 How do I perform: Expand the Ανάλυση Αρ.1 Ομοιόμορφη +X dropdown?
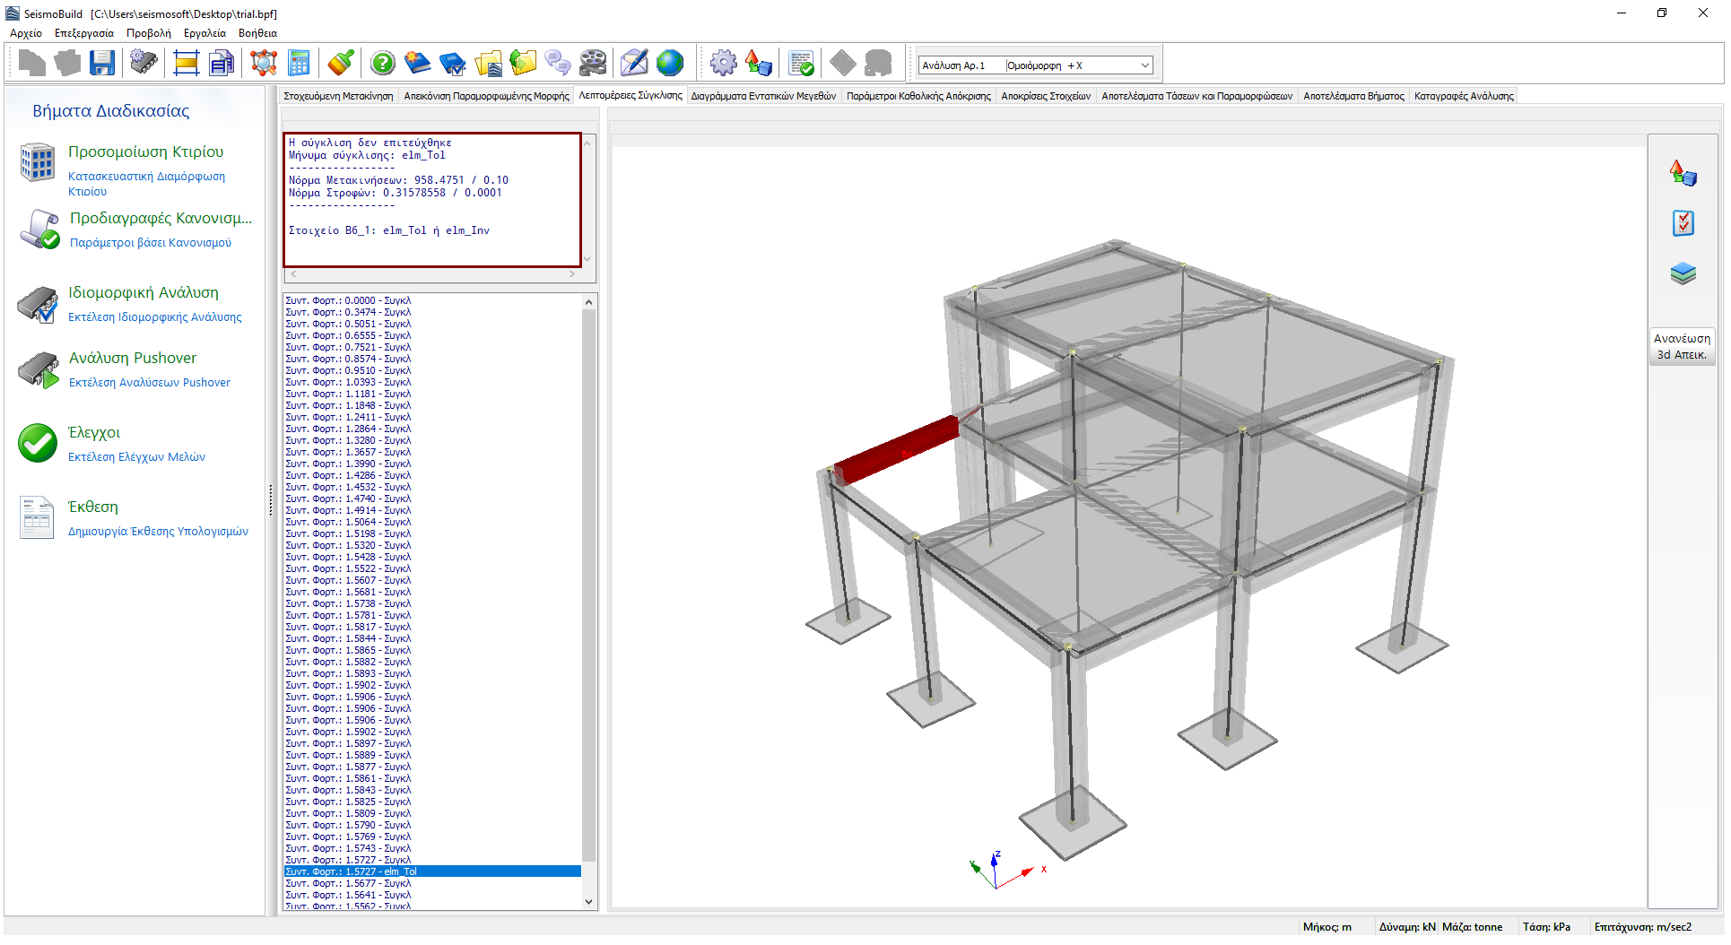tap(1144, 65)
